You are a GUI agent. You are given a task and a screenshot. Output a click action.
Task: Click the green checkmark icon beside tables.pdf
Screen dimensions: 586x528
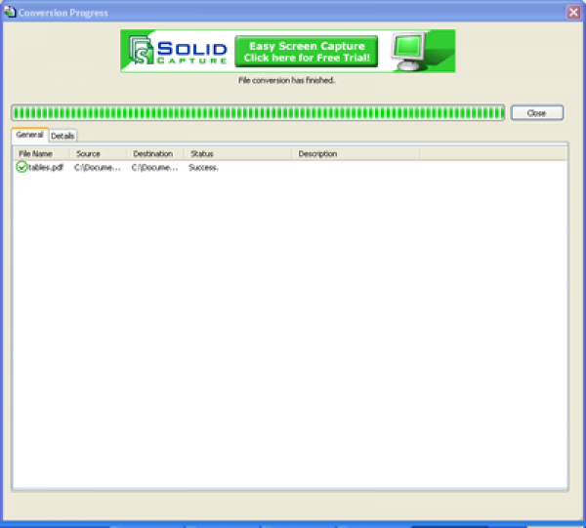[x=21, y=167]
